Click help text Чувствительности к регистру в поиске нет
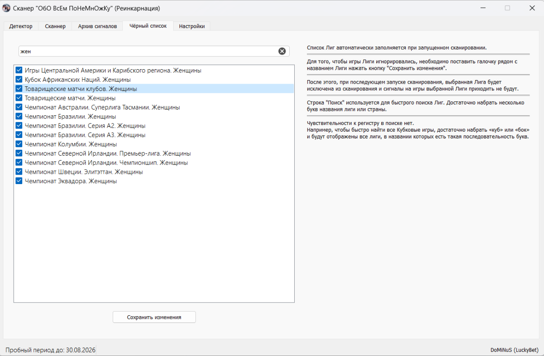This screenshot has height=356, width=544. [x=360, y=123]
